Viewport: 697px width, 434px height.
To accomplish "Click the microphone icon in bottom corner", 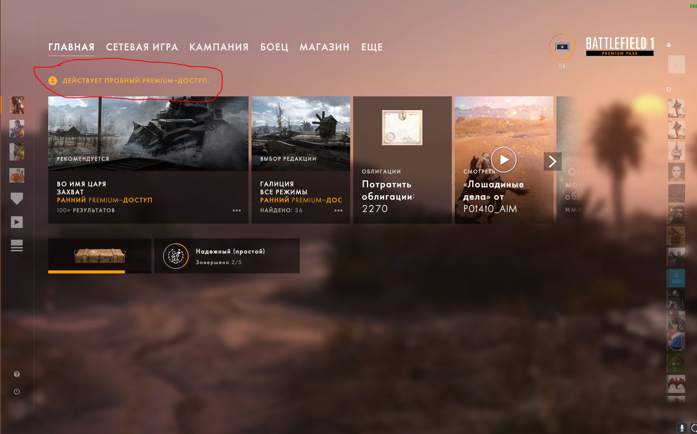I will pyautogui.click(x=682, y=428).
